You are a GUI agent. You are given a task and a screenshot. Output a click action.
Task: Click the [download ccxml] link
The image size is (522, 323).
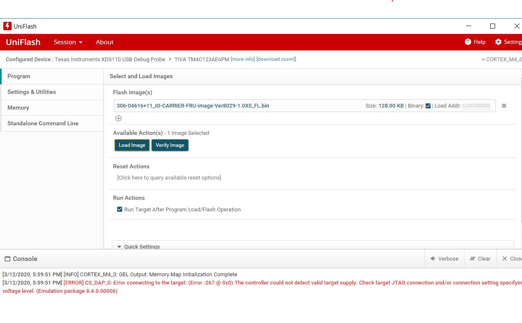[x=276, y=59]
